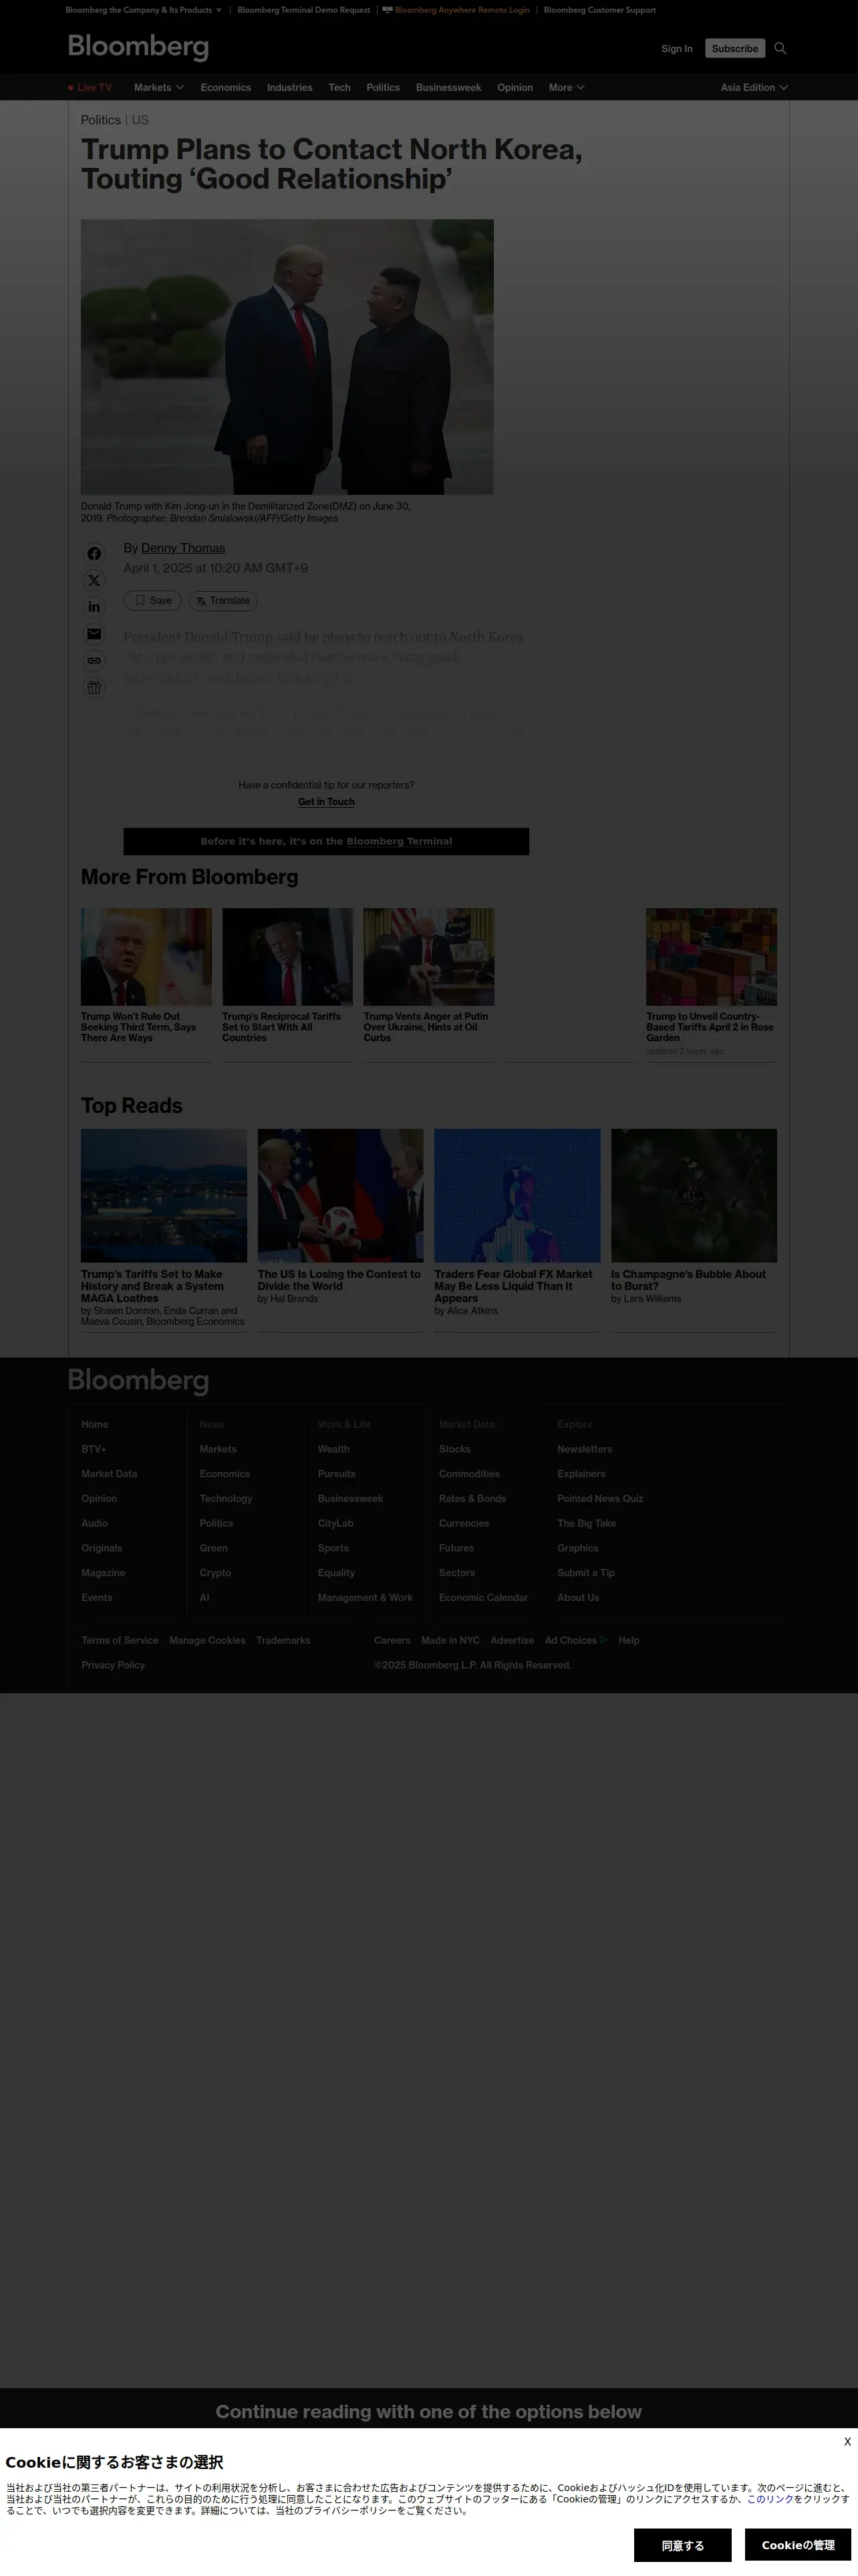This screenshot has width=858, height=2576.
Task: Click footer Terms of Service link
Action: (x=120, y=1641)
